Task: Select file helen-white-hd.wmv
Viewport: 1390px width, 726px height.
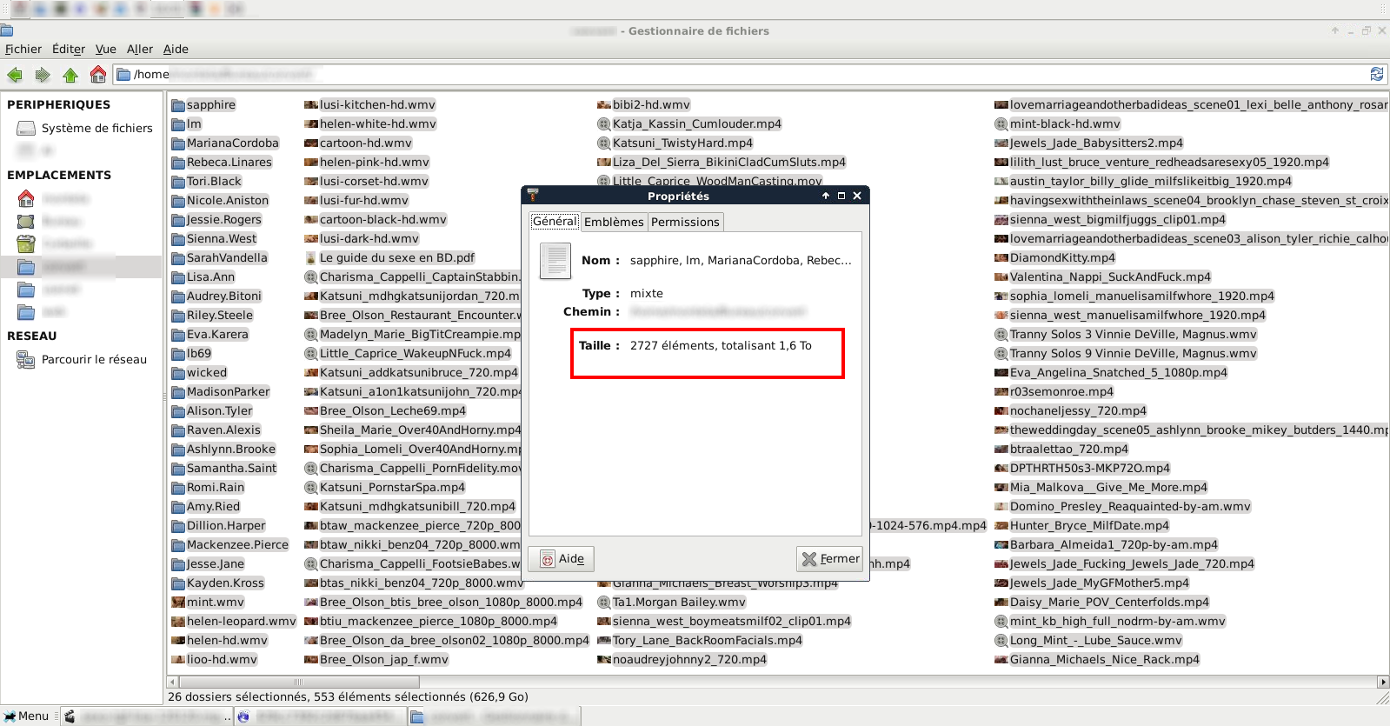Action: [370, 124]
